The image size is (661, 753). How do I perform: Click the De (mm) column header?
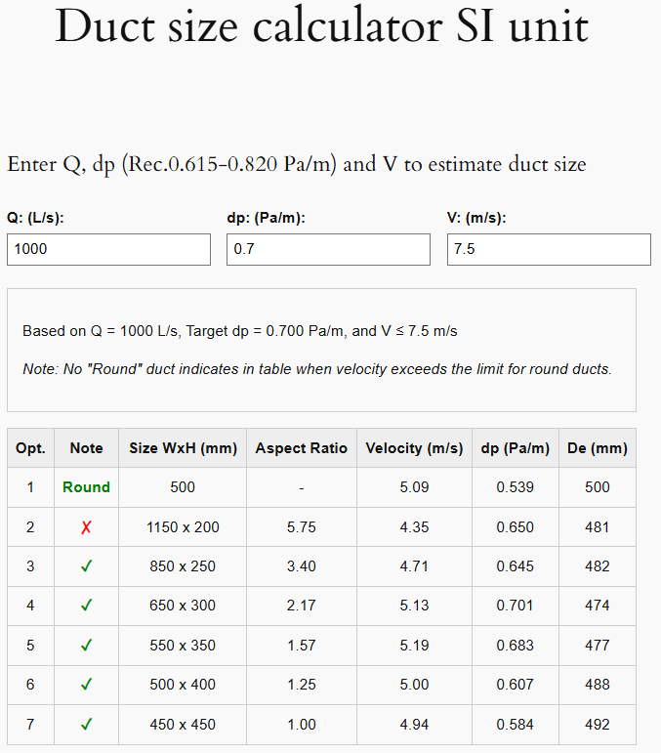pyautogui.click(x=597, y=448)
